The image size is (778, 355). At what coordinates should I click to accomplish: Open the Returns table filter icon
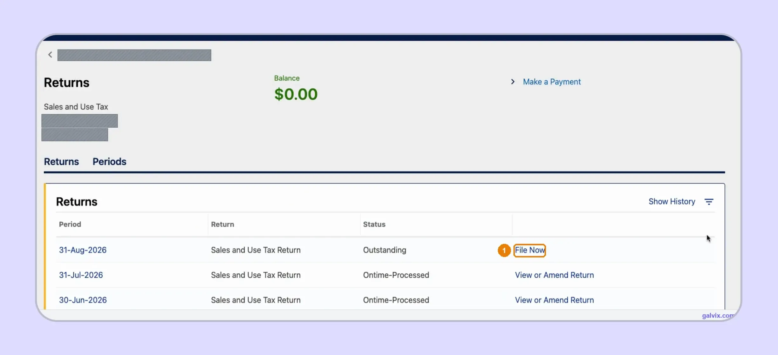point(709,202)
